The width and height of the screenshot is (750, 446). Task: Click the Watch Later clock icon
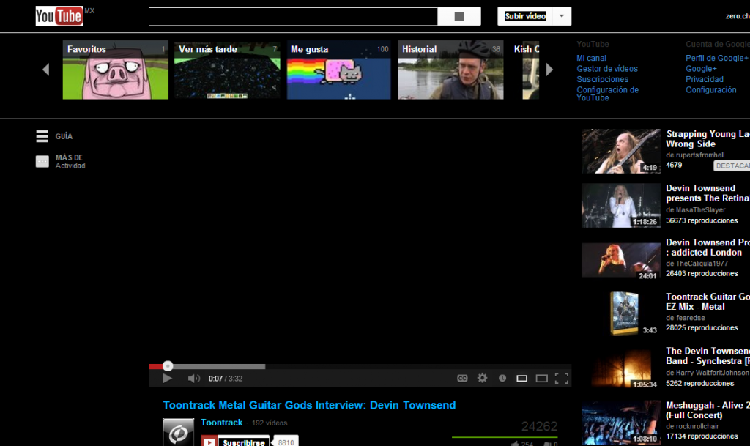[502, 378]
